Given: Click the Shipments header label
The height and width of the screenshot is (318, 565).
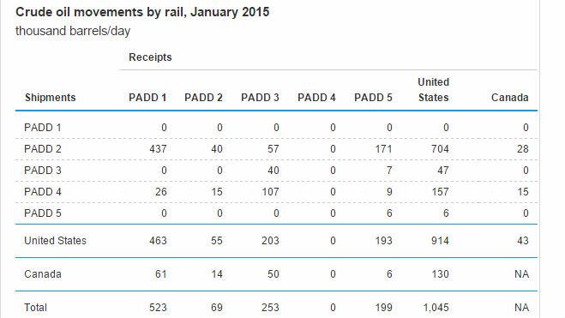Looking at the screenshot, I should point(51,98).
